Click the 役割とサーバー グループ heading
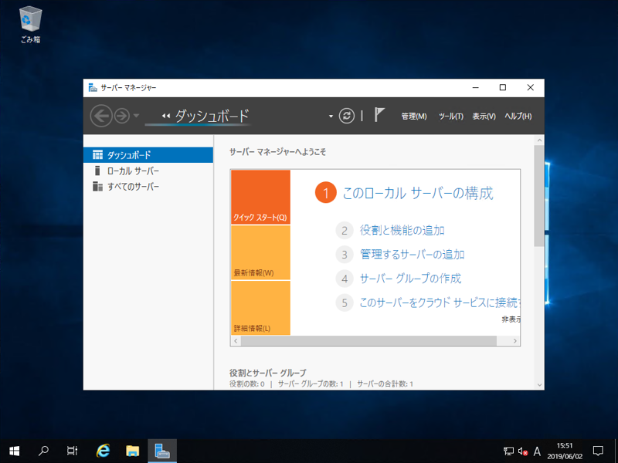 tap(267, 373)
